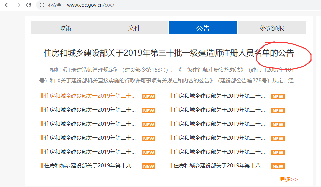Open site info via the 不安全 icon
Screen dimensions: 321x187
[x=42, y=5]
